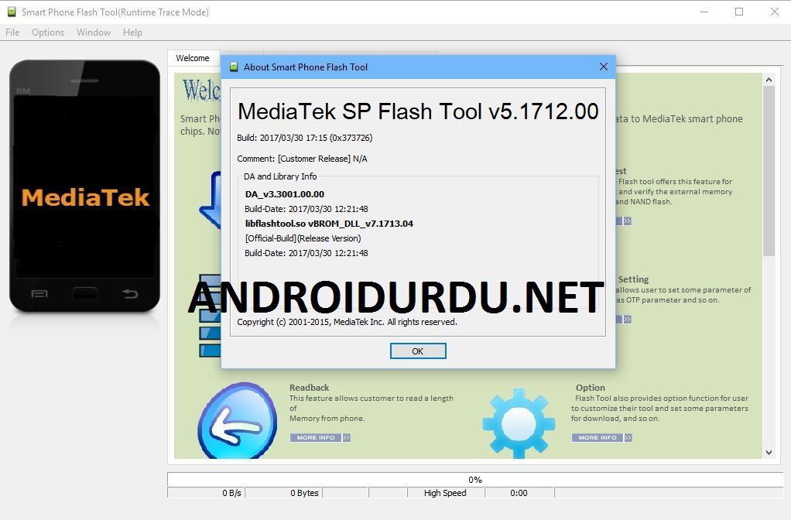Open MORE INFO under Readback
The width and height of the screenshot is (791, 520).
pos(320,437)
